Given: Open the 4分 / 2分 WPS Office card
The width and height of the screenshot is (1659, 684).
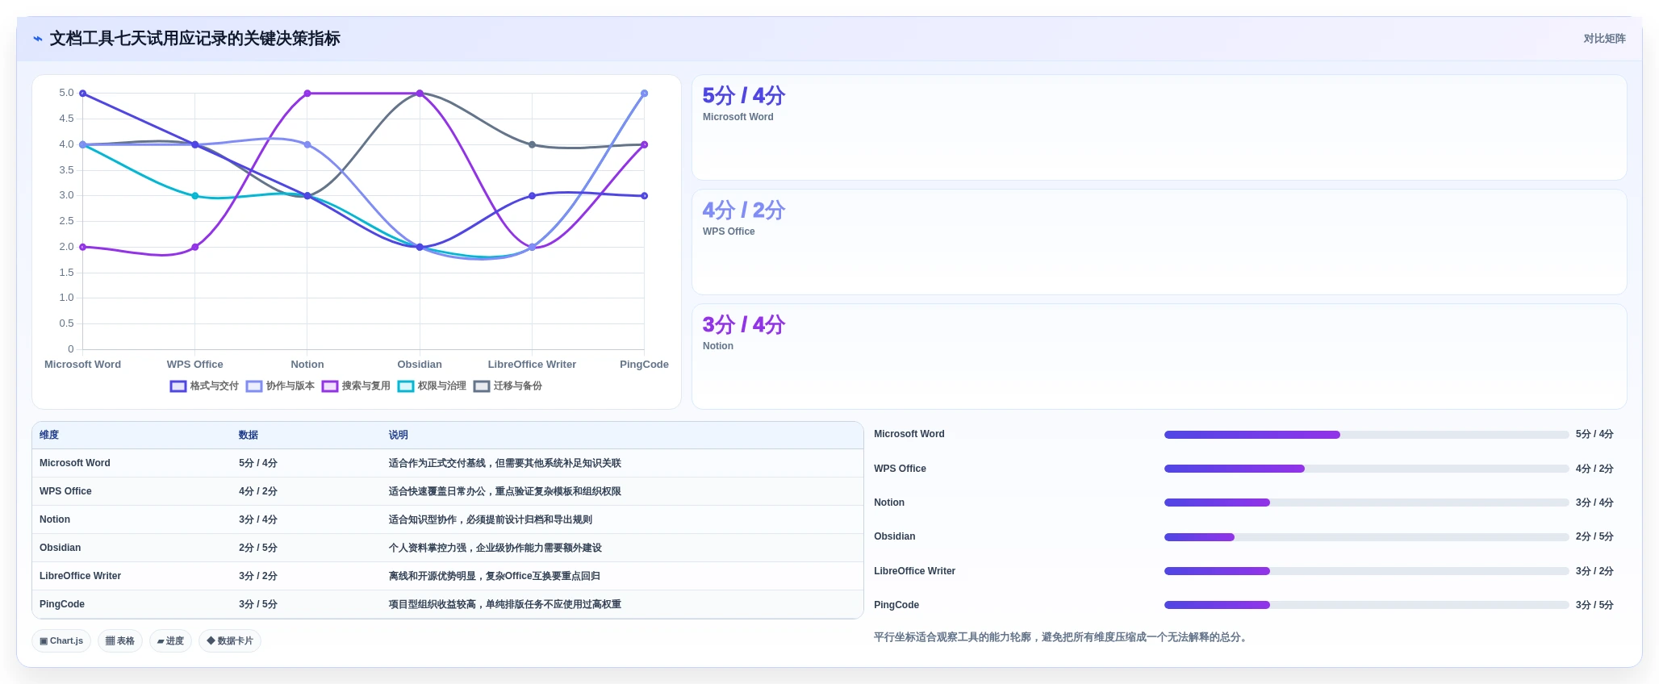Looking at the screenshot, I should click(x=1160, y=242).
